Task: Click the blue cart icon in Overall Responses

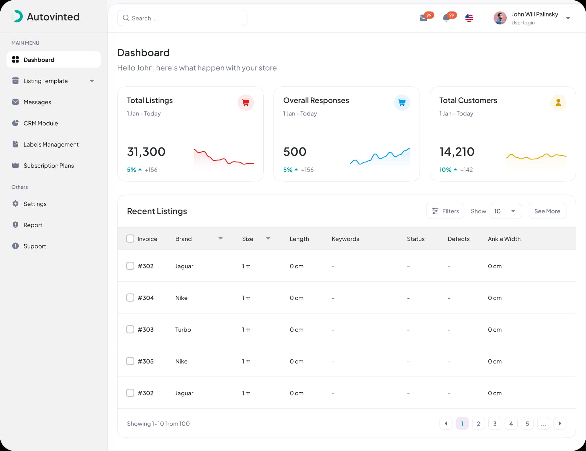Action: [402, 103]
